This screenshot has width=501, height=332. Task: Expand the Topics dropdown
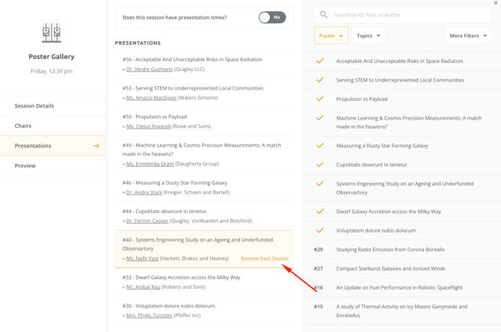coord(368,35)
